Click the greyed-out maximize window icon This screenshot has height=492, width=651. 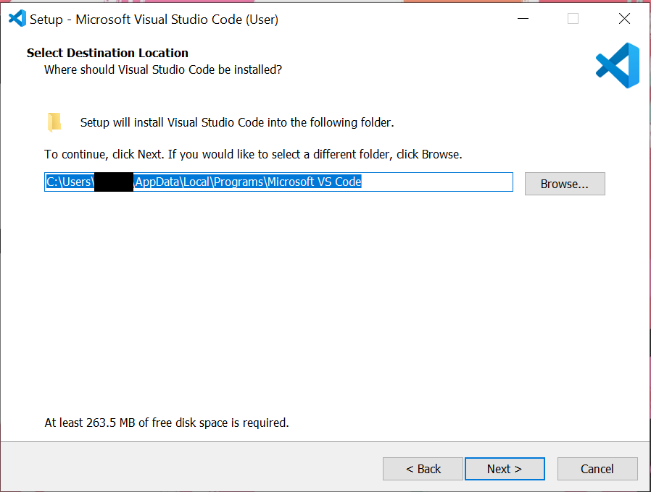point(573,19)
